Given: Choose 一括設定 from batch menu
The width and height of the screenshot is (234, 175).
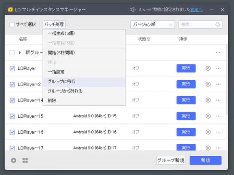Looking at the screenshot, I should point(84,72).
